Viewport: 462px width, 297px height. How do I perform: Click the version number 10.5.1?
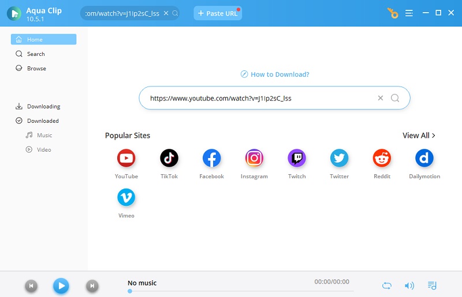(x=35, y=19)
